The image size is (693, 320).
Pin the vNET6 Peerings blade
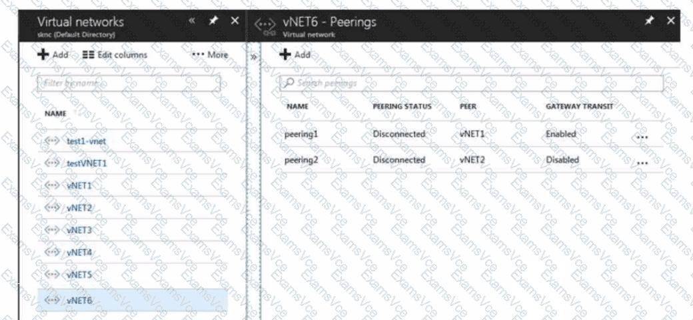(649, 21)
